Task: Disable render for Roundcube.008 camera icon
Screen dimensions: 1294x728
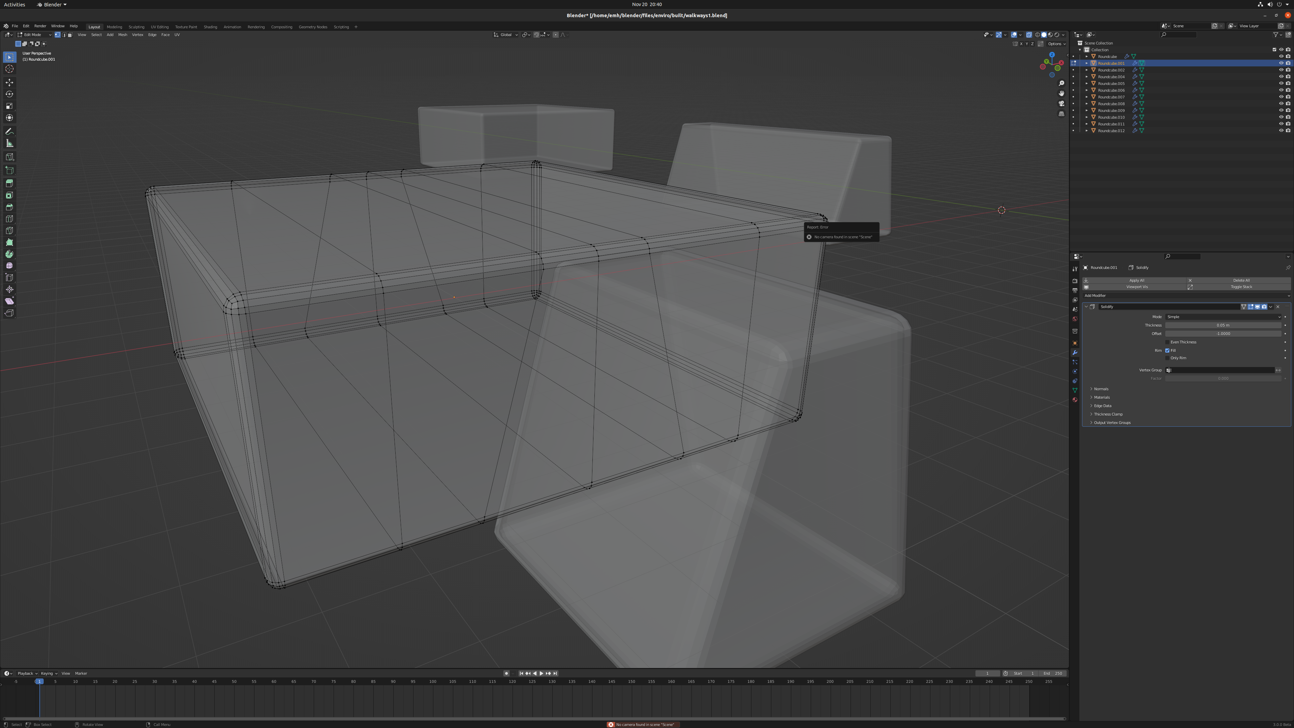Action: coord(1288,103)
